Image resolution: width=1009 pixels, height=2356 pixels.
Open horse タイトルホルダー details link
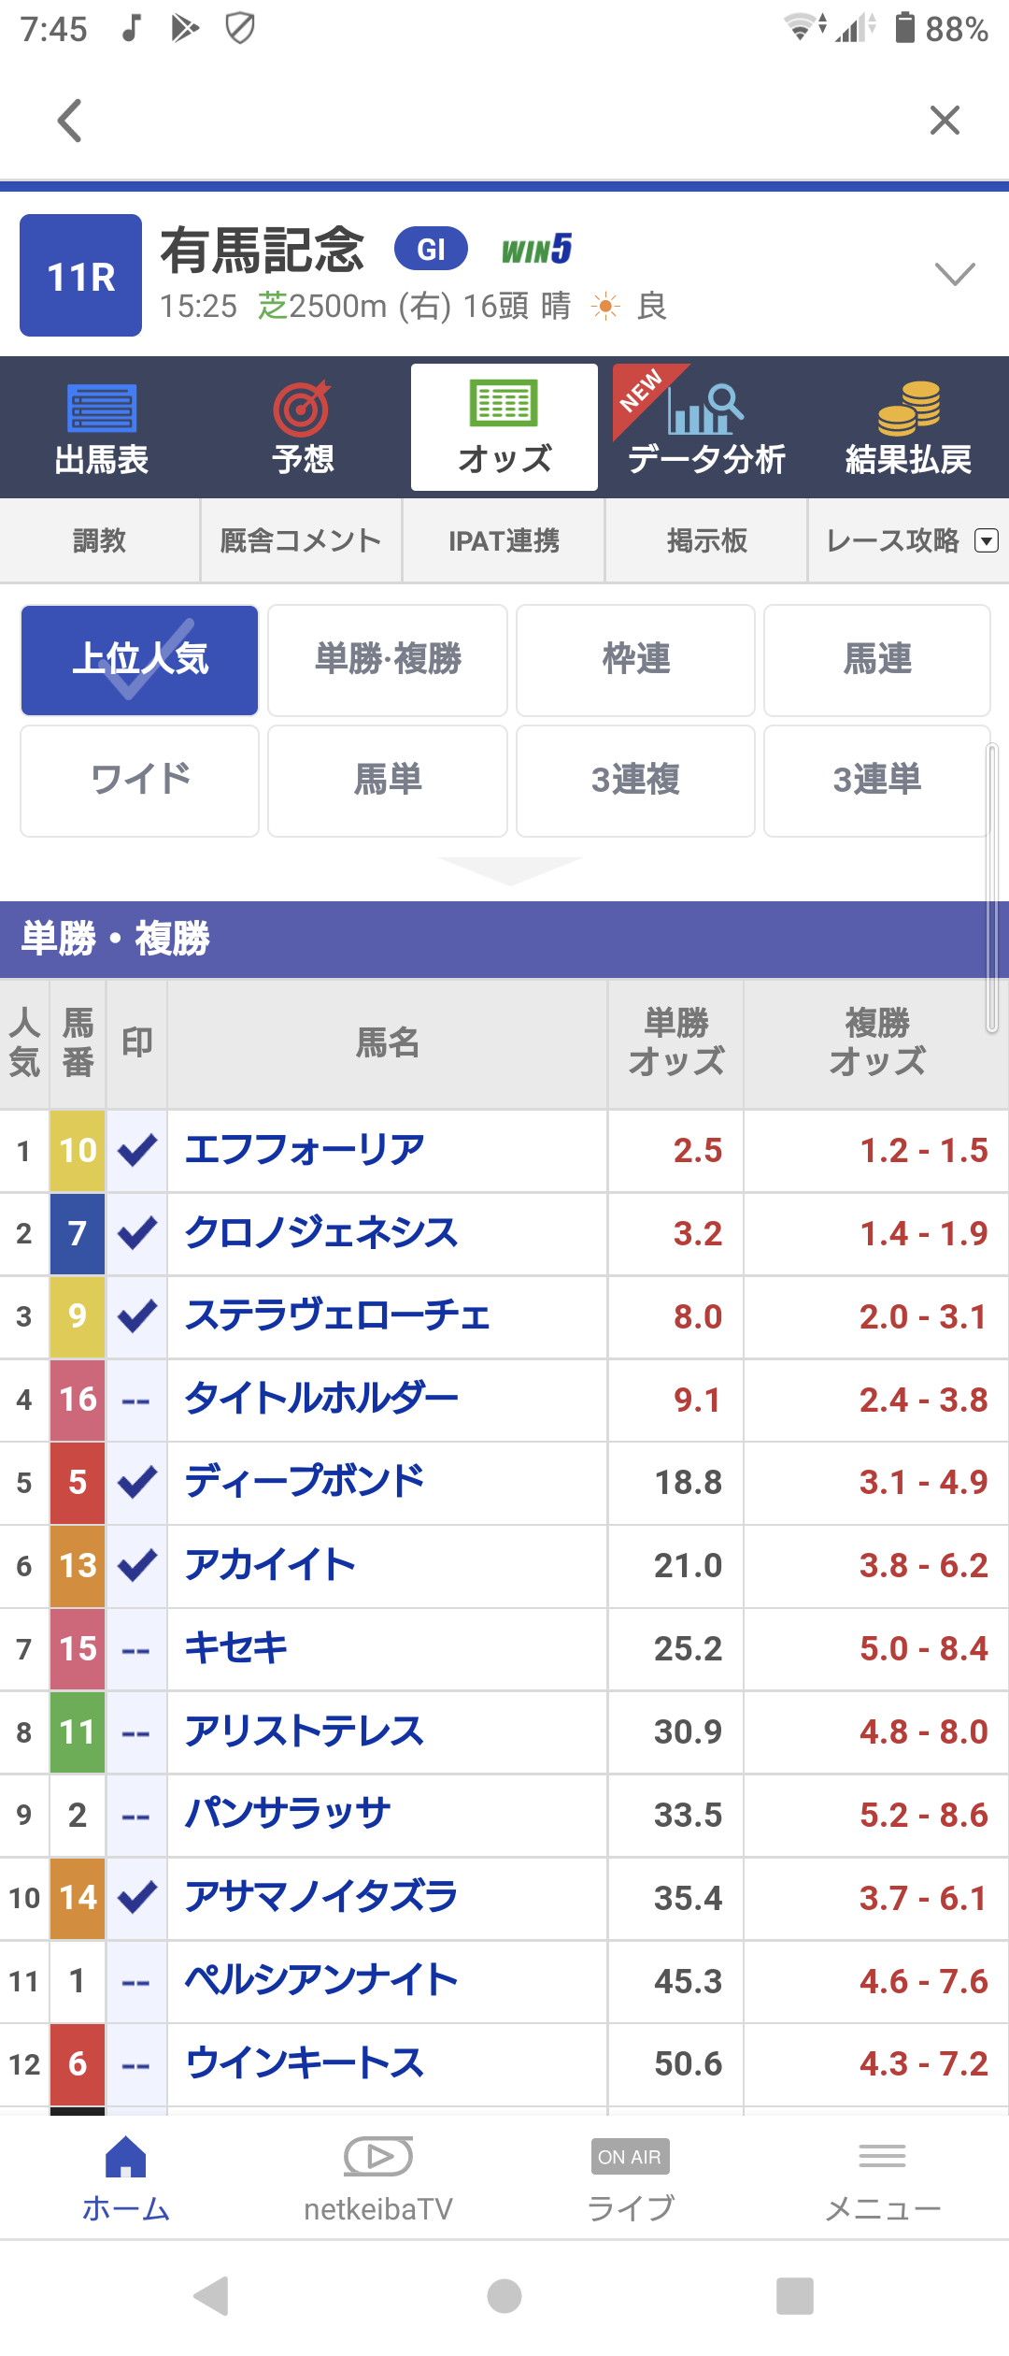[321, 1400]
